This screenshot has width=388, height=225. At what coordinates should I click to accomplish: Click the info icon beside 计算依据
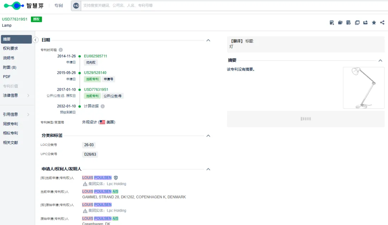pyautogui.click(x=103, y=106)
